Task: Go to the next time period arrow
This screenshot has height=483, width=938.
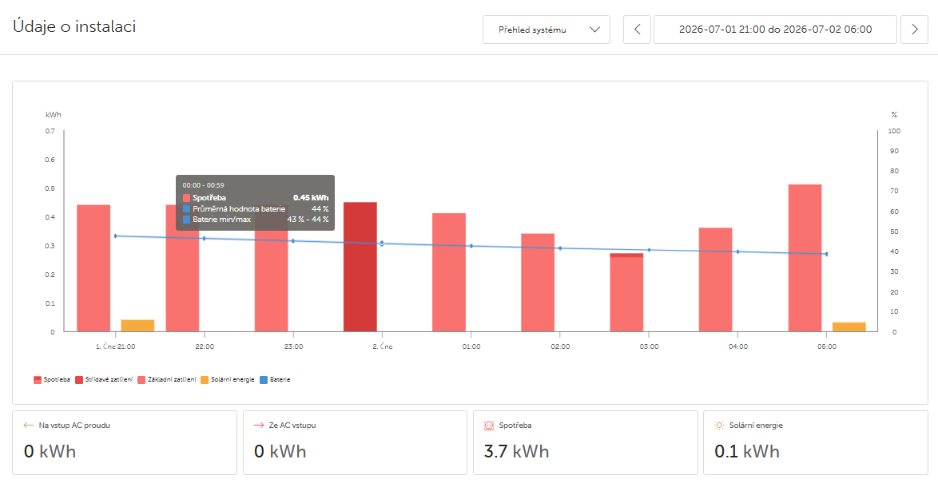Action: pyautogui.click(x=914, y=30)
